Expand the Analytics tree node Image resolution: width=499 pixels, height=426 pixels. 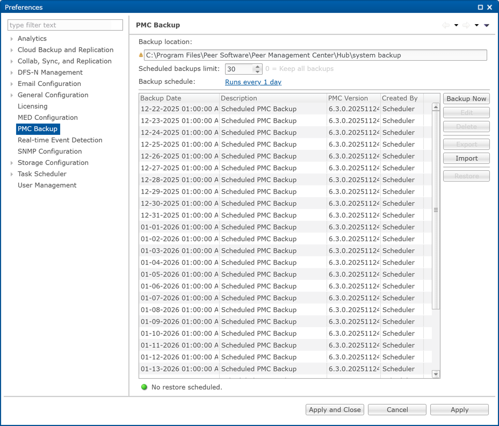coord(11,39)
